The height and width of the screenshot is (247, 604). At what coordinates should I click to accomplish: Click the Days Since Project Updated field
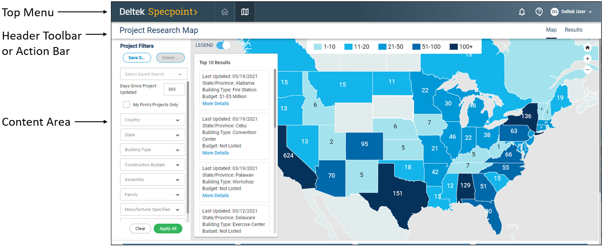point(174,89)
